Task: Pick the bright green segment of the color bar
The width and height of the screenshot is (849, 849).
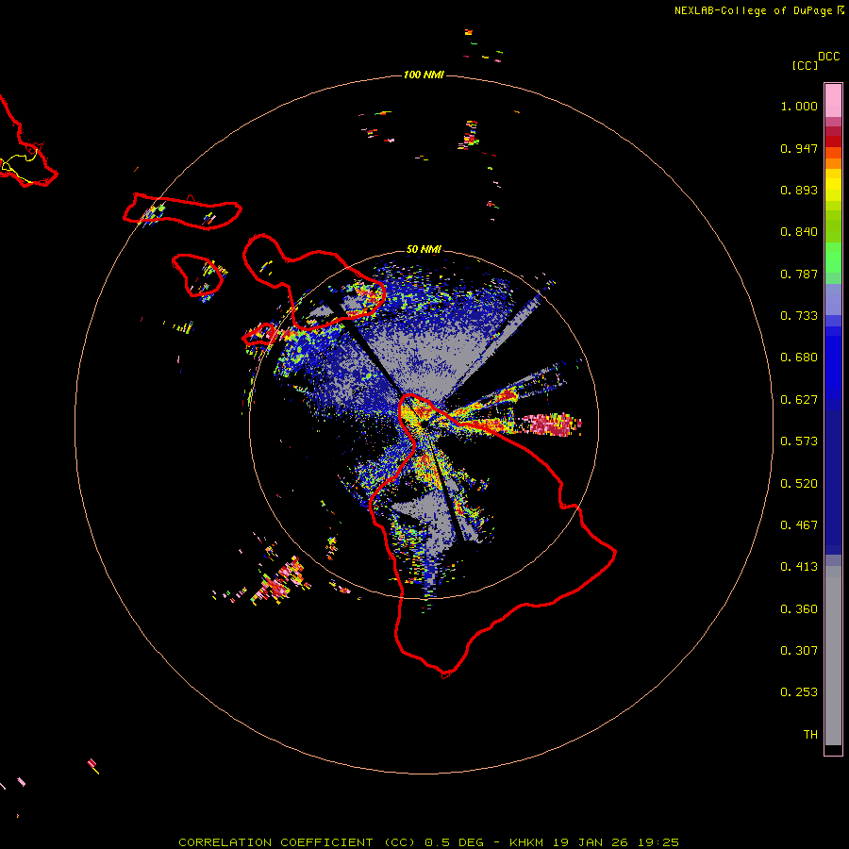Action: pos(833,258)
